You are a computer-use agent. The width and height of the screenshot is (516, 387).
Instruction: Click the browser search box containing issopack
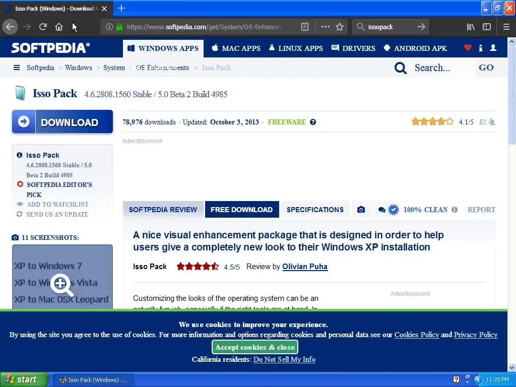[390, 27]
